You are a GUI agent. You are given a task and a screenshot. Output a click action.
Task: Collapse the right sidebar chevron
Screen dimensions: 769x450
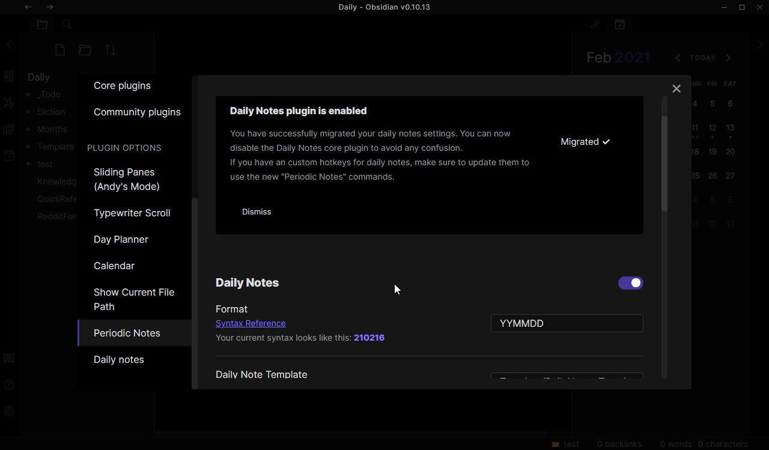pyautogui.click(x=760, y=44)
